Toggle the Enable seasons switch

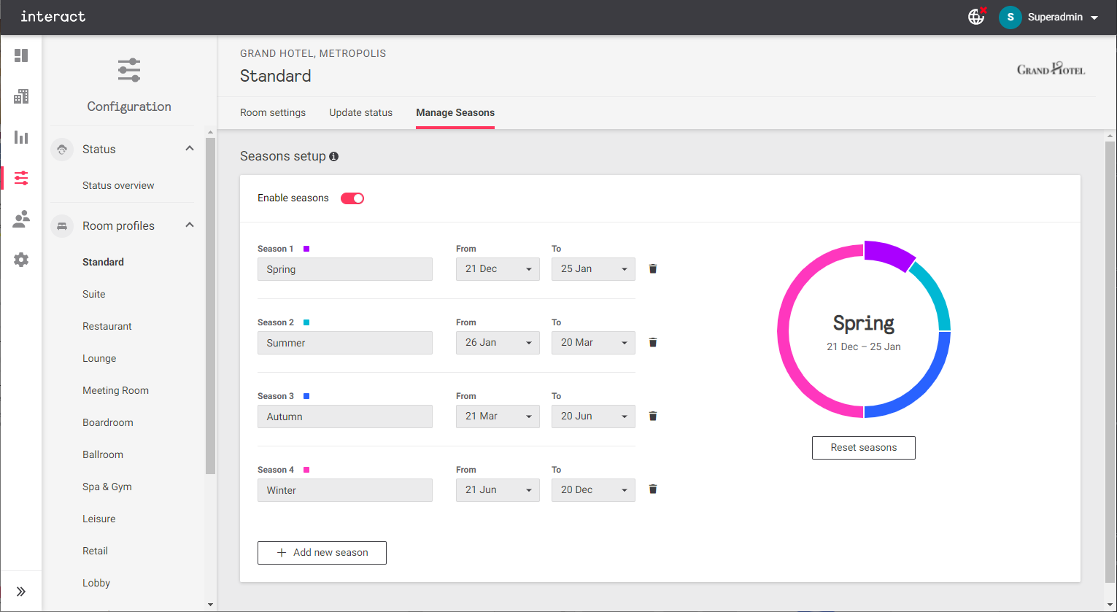pyautogui.click(x=352, y=198)
